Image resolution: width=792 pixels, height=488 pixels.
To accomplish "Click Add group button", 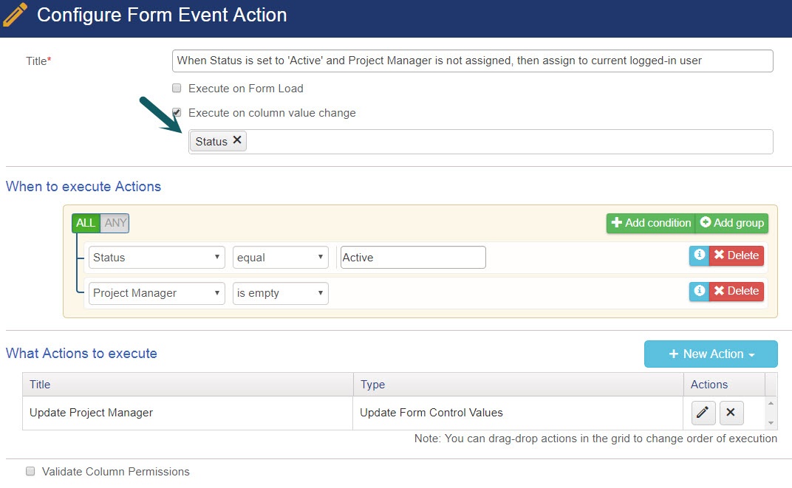I will coord(731,223).
